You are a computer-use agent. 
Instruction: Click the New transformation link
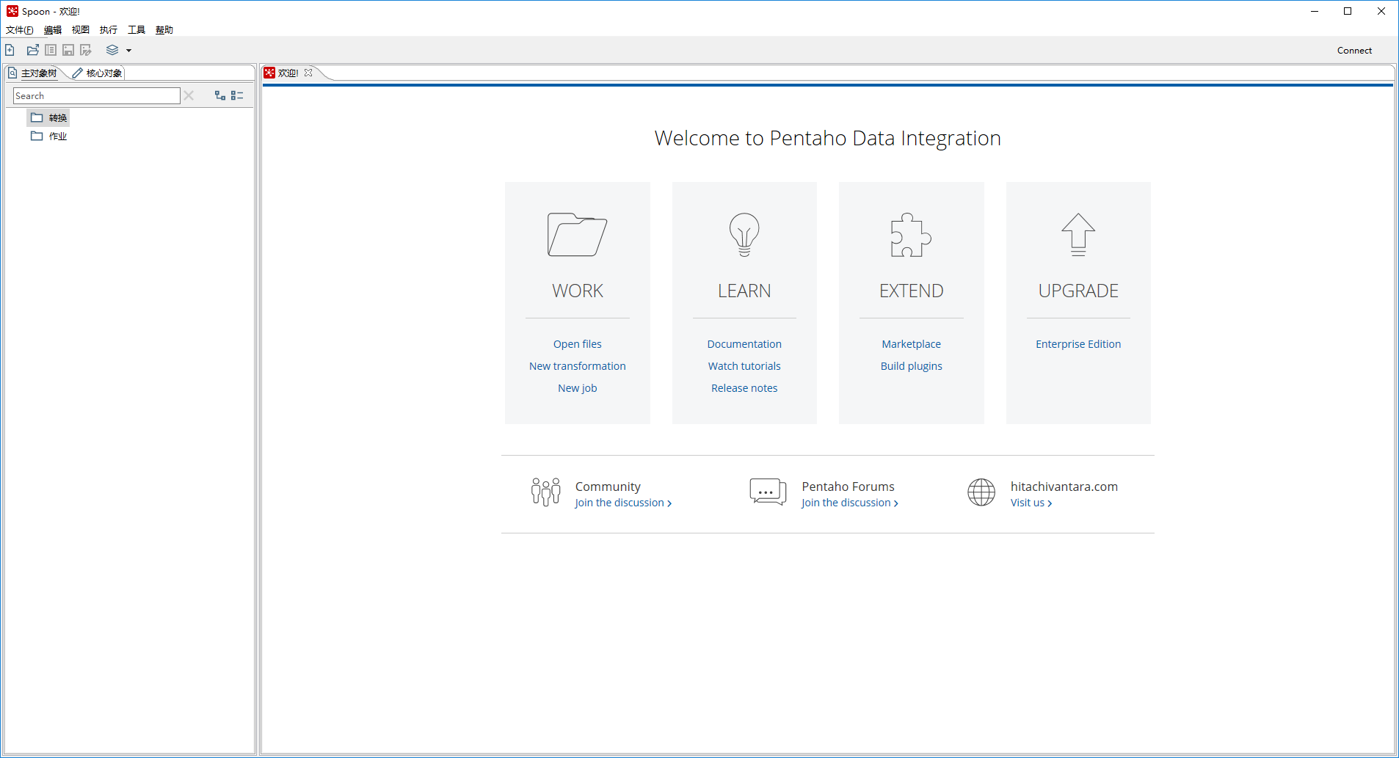(578, 366)
